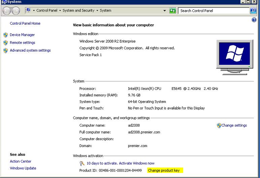Open Help via the blue question mark
260x178 pixels.
(x=254, y=20)
